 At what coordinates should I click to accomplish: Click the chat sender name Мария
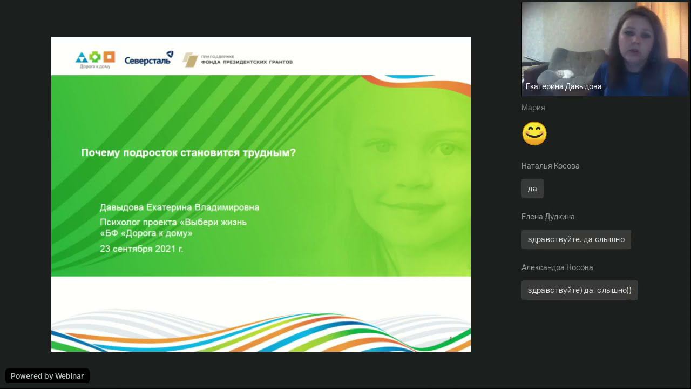[533, 108]
